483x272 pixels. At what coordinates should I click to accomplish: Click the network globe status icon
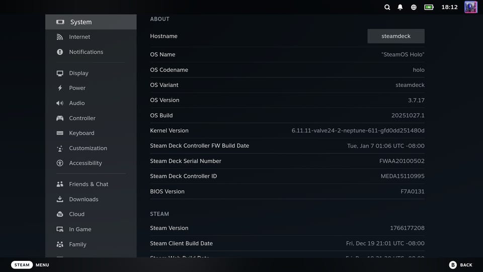coord(414,7)
